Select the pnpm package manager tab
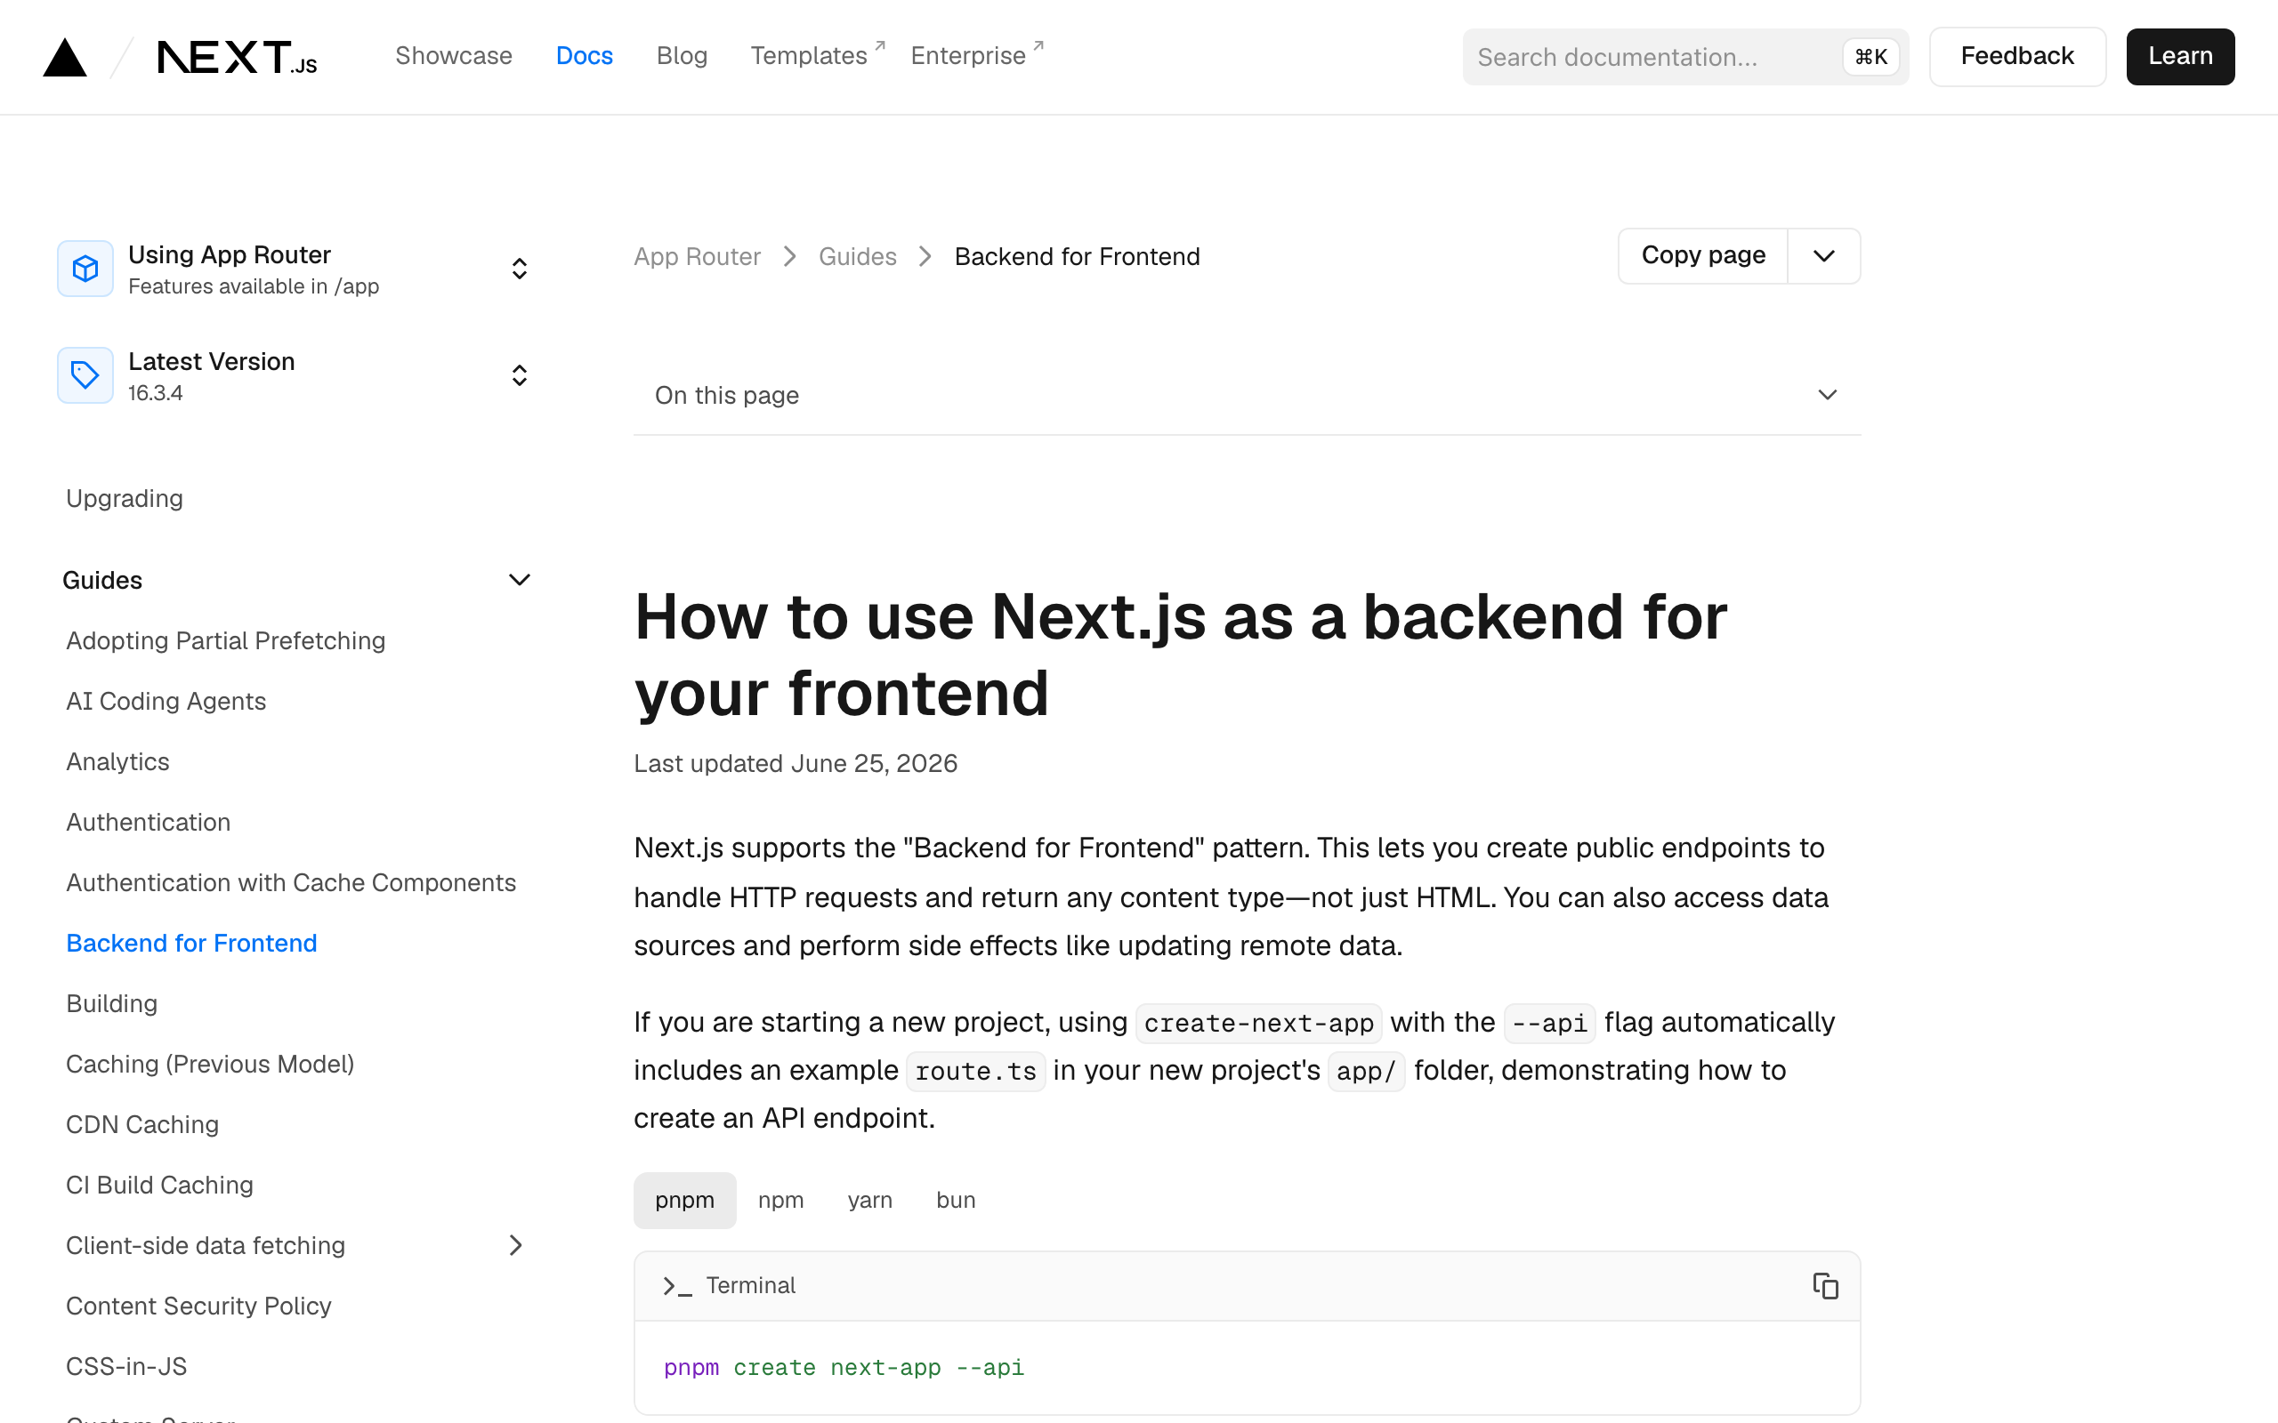This screenshot has width=2278, height=1423. (x=684, y=1200)
